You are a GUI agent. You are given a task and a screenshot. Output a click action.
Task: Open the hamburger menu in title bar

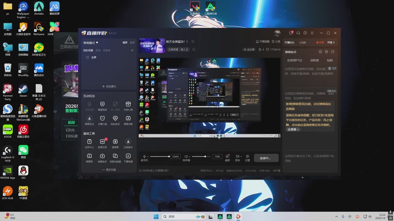[312, 33]
